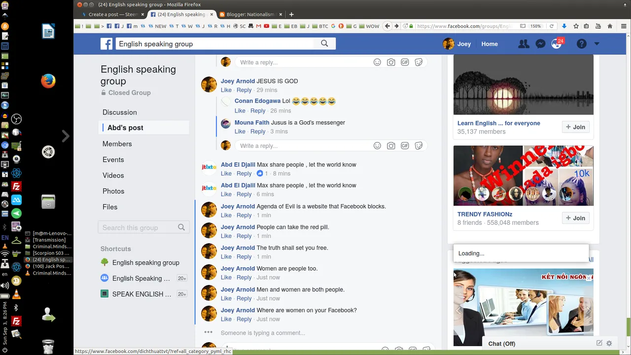Viewport: 631px width, 355px height.
Task: Attach photo in reply box under Mouna Faith
Action: [391, 145]
